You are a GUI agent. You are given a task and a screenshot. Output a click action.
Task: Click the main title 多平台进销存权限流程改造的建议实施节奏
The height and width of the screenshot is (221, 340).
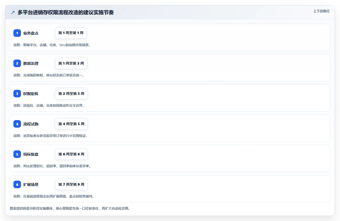click(x=66, y=12)
